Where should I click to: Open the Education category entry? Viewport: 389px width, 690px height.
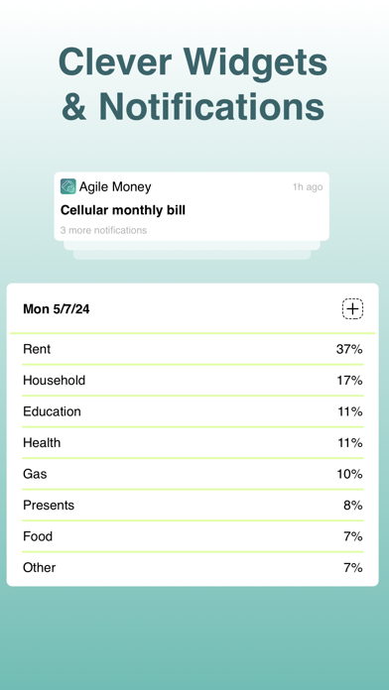click(193, 411)
